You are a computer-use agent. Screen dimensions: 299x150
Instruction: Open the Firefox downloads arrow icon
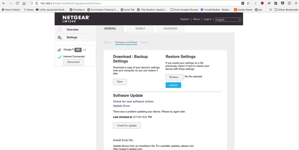click(x=255, y=3)
